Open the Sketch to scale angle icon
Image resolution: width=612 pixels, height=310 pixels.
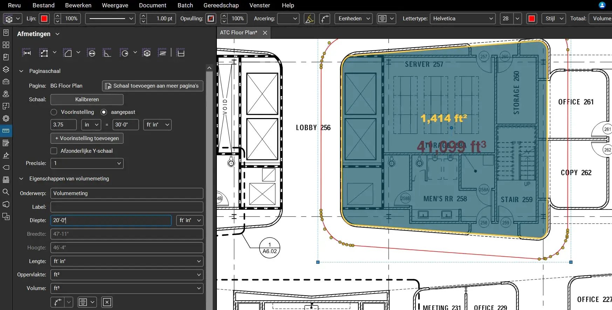tap(309, 19)
